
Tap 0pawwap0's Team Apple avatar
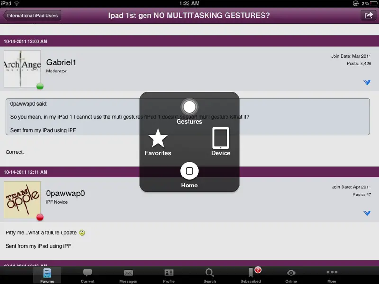pos(22,199)
